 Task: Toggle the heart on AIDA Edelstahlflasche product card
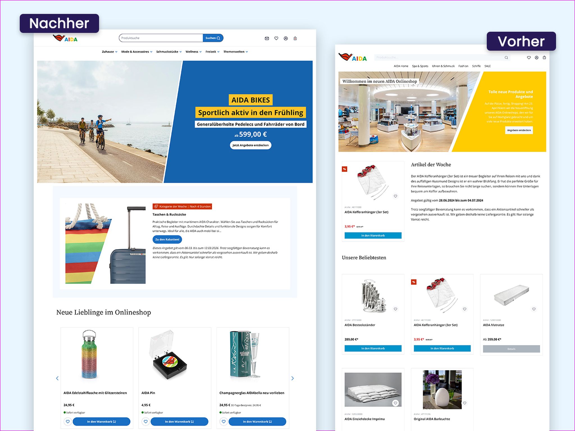pos(68,421)
